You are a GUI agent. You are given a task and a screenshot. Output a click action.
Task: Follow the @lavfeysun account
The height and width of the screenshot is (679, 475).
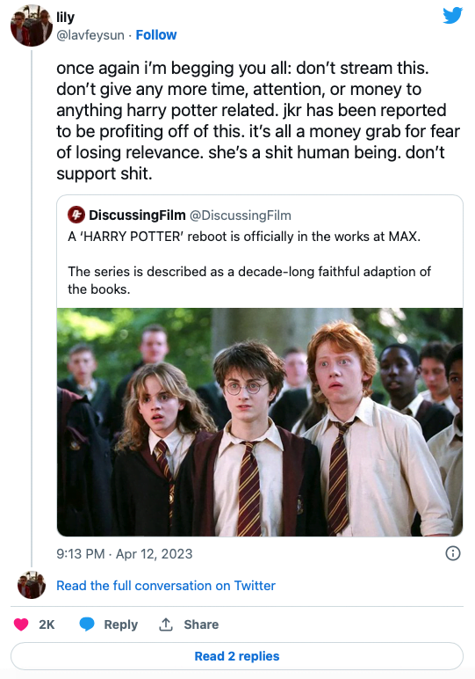[156, 35]
